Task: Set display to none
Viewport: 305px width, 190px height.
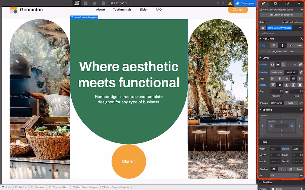Action: click(300, 65)
